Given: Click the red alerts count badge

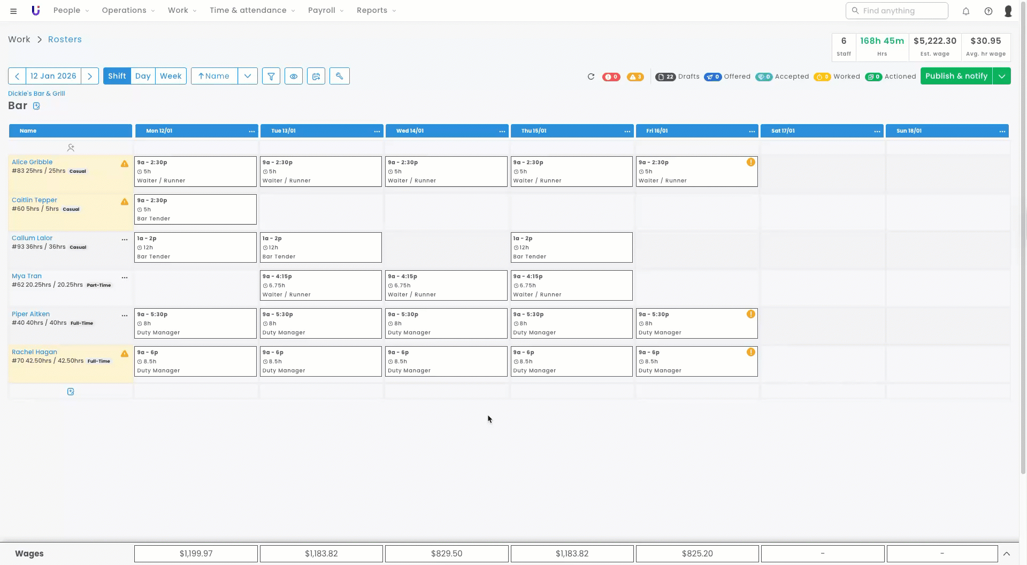Looking at the screenshot, I should pos(611,77).
